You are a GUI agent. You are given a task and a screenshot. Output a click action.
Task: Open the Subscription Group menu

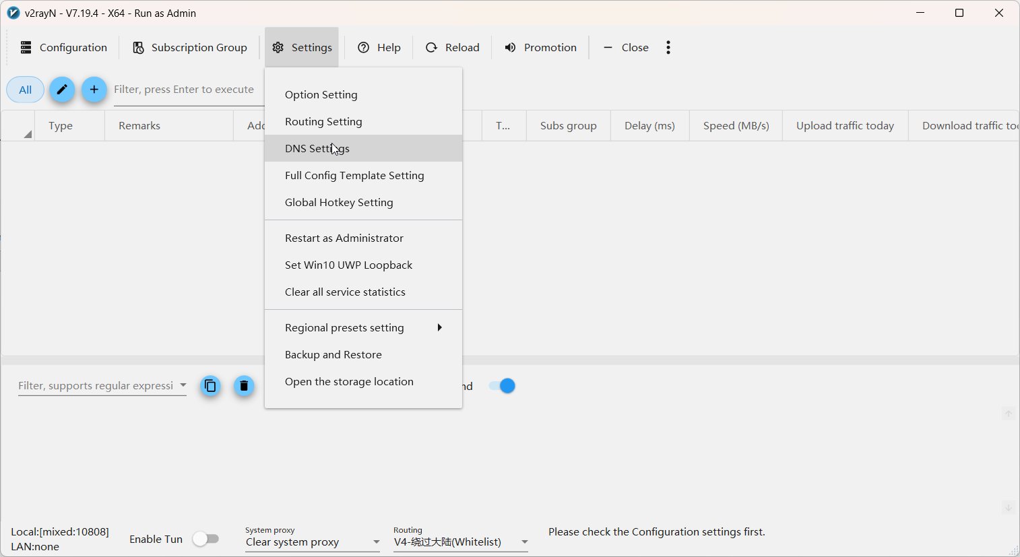coord(190,47)
